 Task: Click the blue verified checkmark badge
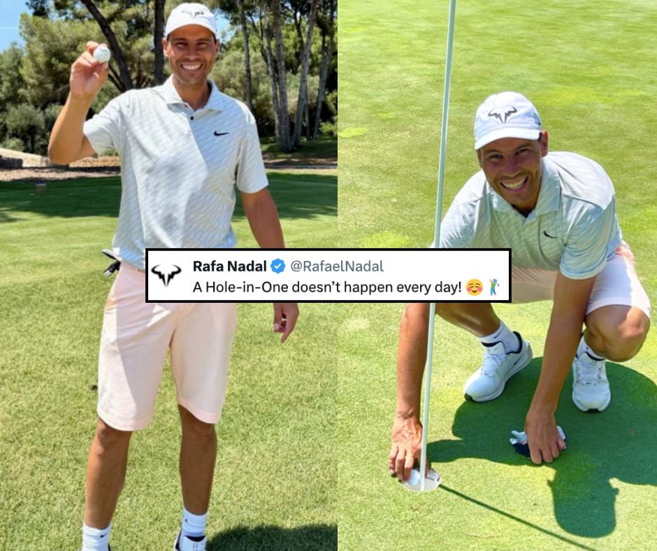click(x=277, y=266)
